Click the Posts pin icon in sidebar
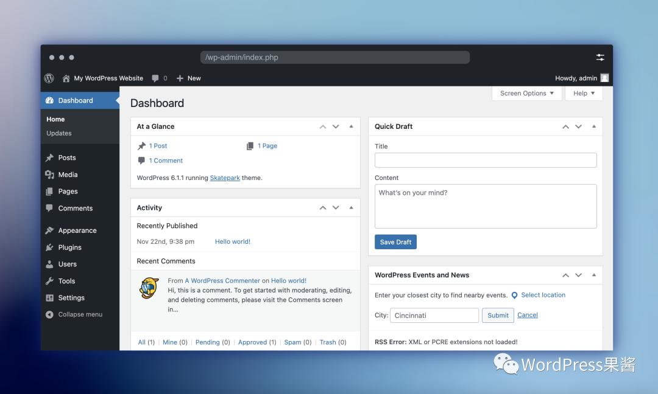This screenshot has height=394, width=658. [49, 157]
